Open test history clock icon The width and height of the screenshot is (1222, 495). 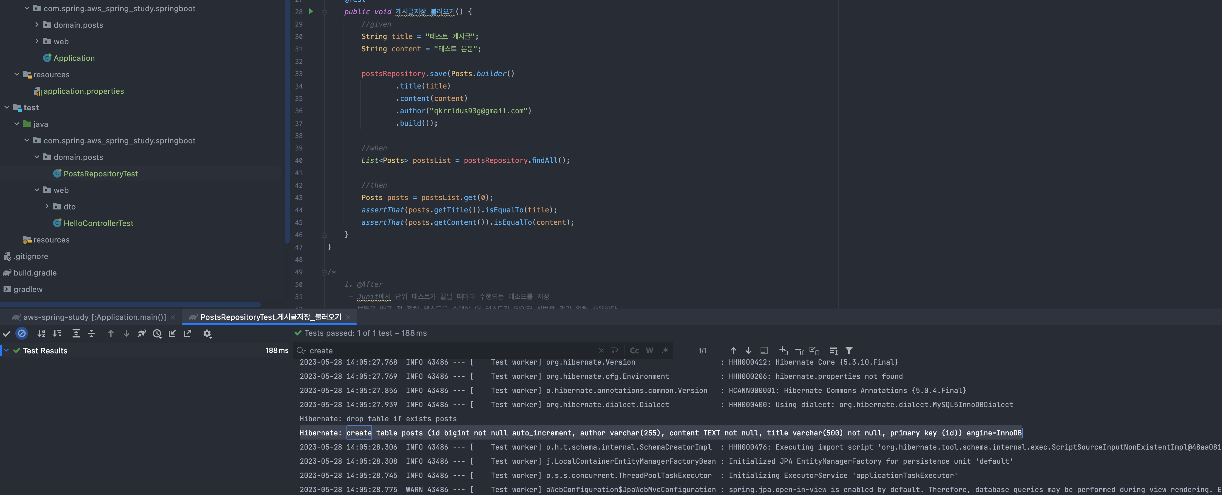(x=157, y=334)
